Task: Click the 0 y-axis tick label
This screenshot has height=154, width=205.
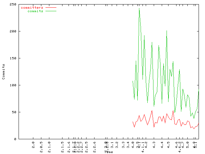Action: coord(15,139)
